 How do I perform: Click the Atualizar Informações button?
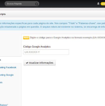40,63
